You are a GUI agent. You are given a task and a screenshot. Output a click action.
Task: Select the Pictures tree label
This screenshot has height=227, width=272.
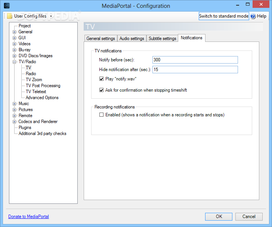point(26,110)
